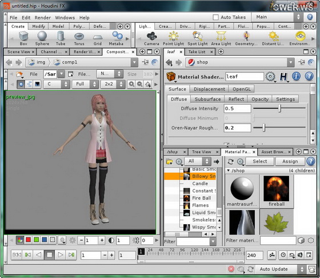
Task: Add an Environment Light from the shelf
Action: [x=300, y=39]
